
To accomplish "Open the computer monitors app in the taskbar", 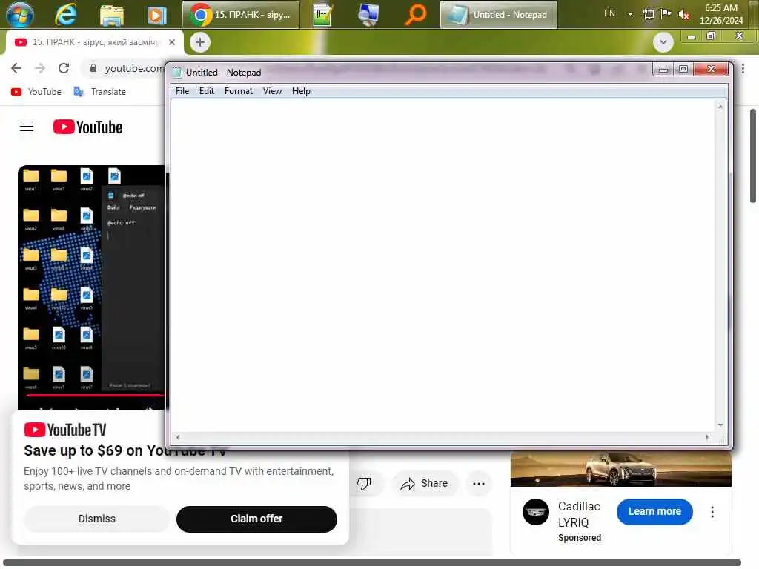I will click(x=368, y=15).
